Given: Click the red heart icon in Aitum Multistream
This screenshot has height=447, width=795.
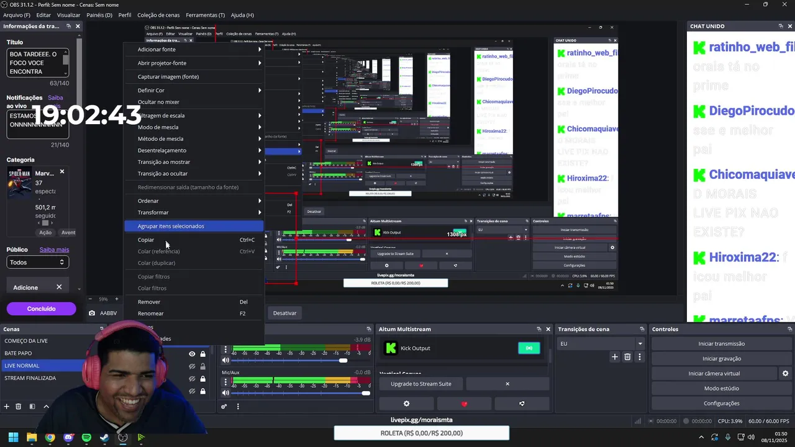Looking at the screenshot, I should coord(464,404).
